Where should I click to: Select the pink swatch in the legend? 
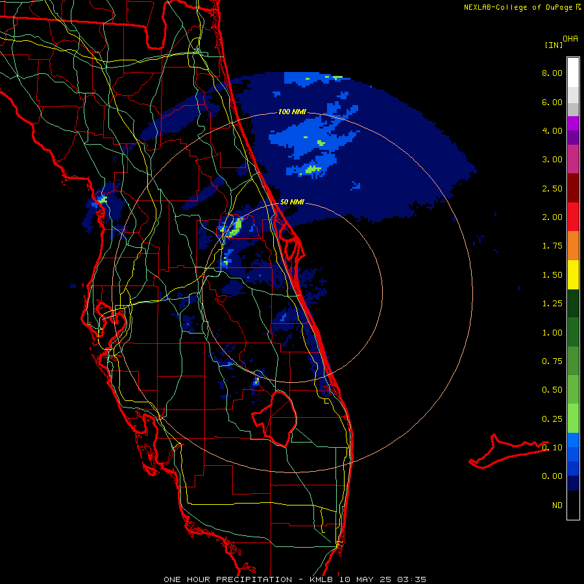[x=573, y=159]
